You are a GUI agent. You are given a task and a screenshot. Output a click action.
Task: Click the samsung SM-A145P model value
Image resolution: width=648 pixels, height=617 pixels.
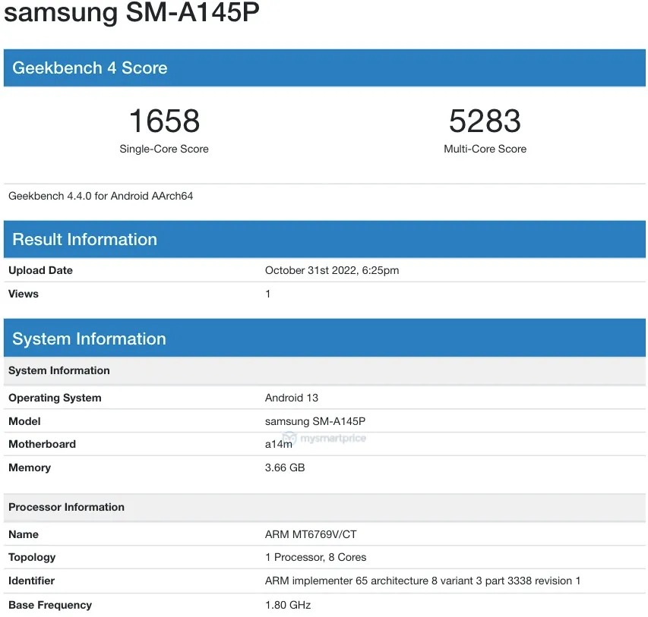tap(316, 421)
